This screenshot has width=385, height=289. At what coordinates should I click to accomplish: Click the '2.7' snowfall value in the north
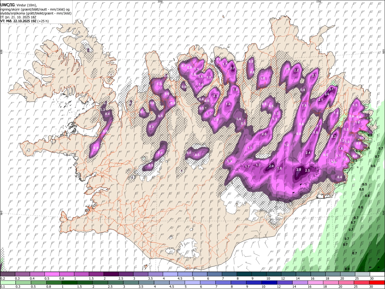point(232,68)
